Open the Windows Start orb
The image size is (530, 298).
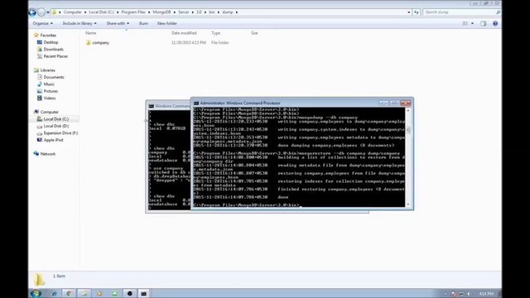point(36,293)
